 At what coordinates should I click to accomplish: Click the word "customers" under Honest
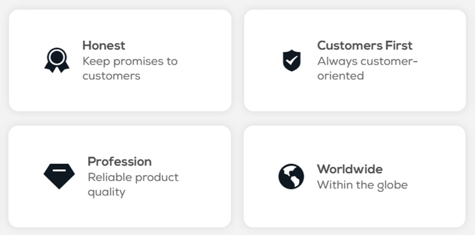111,76
